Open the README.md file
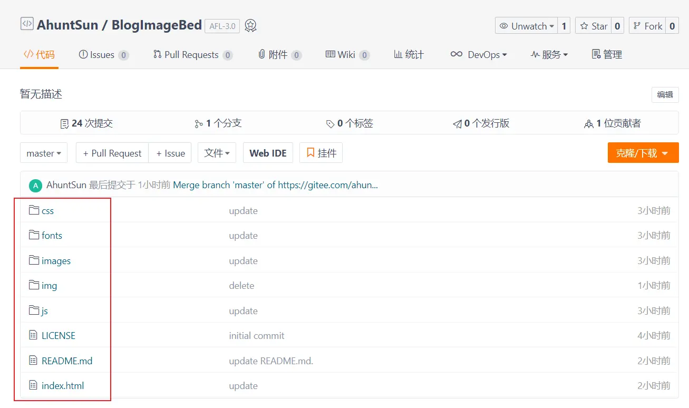The image size is (689, 408). [67, 361]
